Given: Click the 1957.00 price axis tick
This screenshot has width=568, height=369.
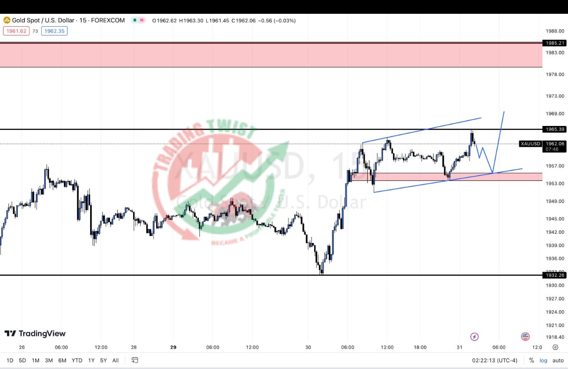Looking at the screenshot, I should 555,166.
